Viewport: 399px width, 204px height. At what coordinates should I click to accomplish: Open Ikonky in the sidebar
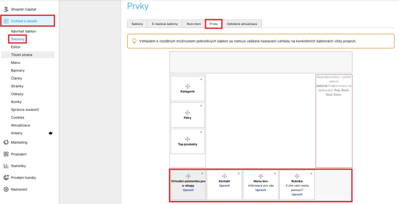pos(16,102)
